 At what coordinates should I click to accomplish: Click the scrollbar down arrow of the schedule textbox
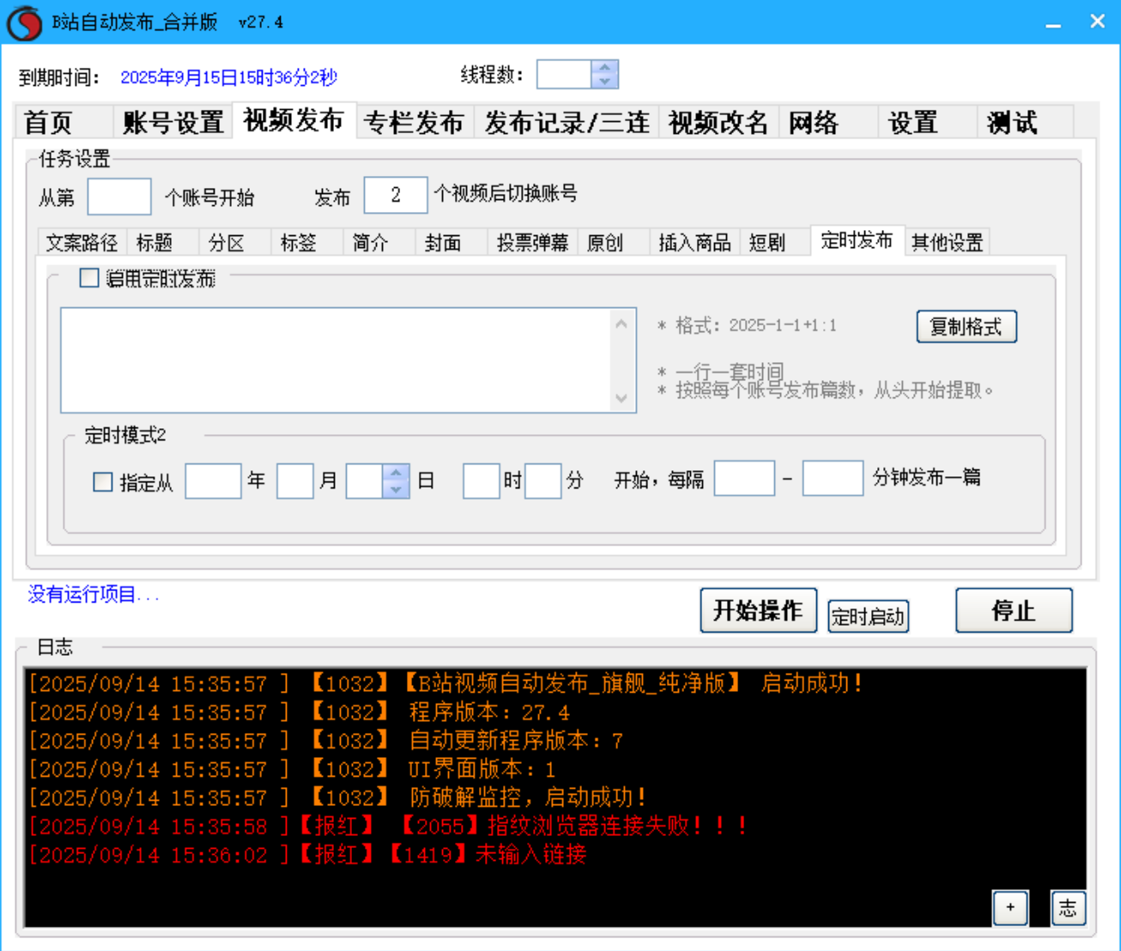click(x=621, y=398)
